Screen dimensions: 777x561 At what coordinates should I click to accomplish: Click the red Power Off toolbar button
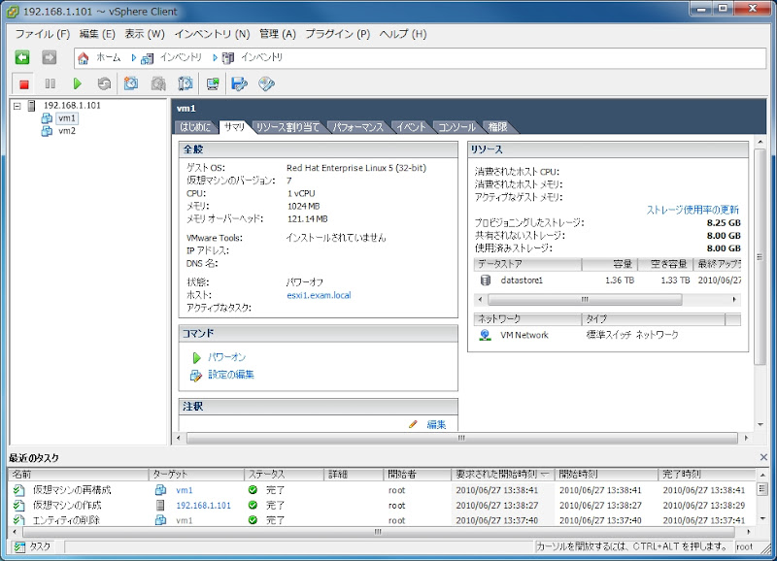pos(23,84)
